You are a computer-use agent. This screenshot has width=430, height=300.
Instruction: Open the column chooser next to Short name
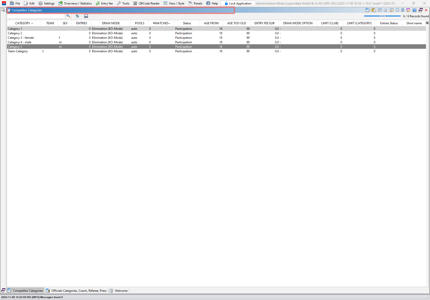(427, 23)
